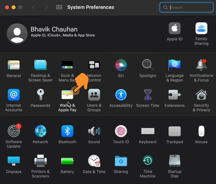Click the Show All grid button

[59, 7]
